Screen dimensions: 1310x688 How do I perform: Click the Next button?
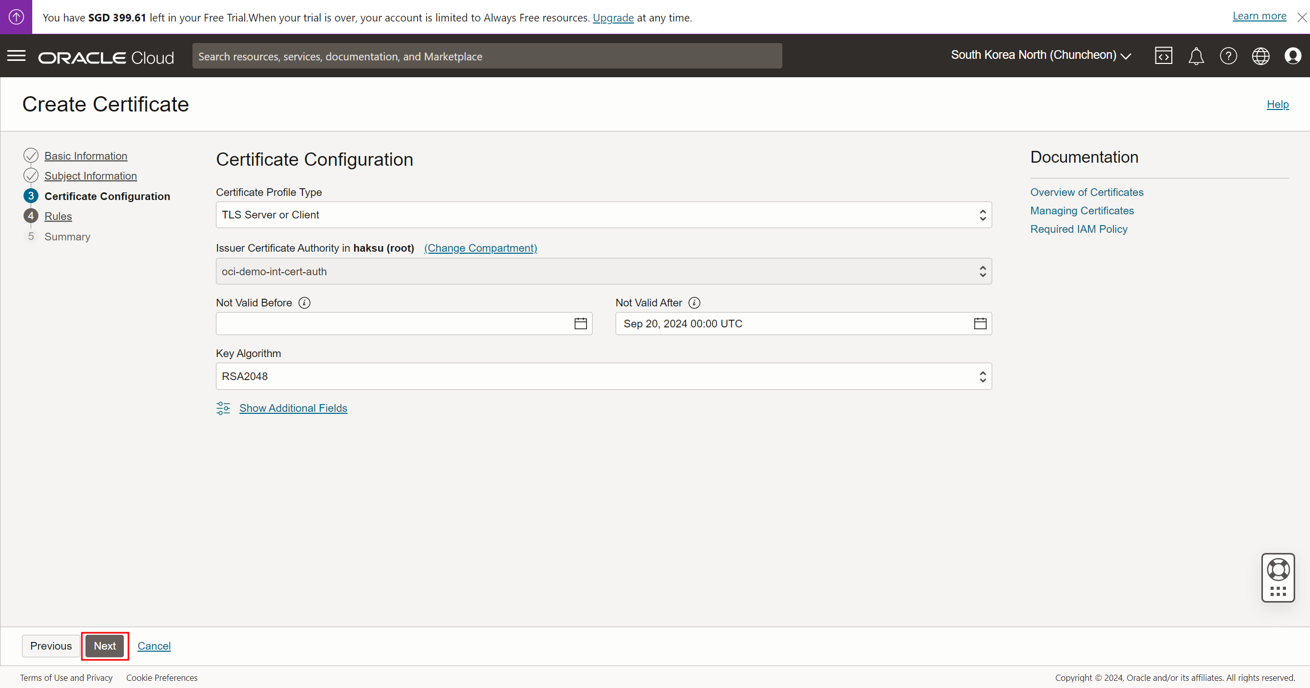[104, 646]
